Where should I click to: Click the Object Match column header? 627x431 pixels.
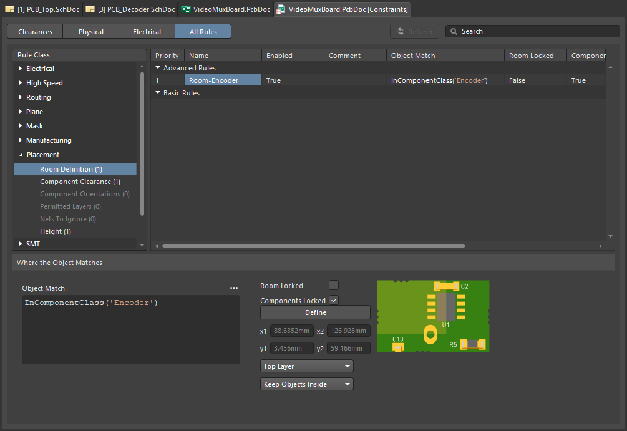(445, 55)
